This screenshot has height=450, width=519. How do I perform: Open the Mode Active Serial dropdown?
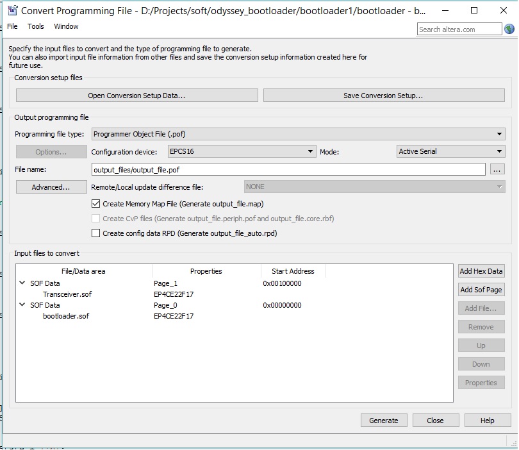pos(451,151)
